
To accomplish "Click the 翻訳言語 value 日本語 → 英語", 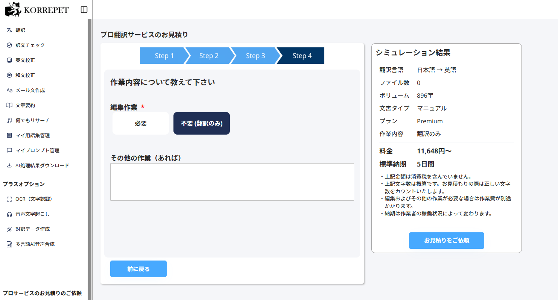I will (436, 70).
